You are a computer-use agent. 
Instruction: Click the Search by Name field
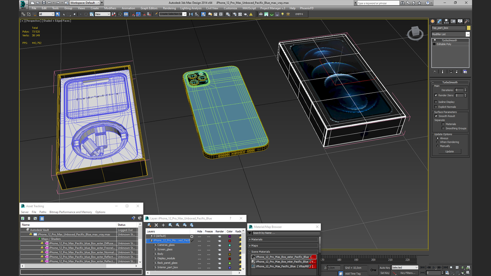286,233
